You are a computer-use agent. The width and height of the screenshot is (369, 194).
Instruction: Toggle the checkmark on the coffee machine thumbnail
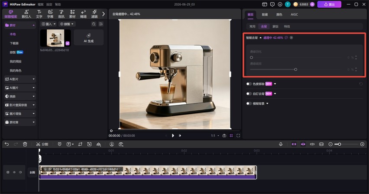(68, 44)
